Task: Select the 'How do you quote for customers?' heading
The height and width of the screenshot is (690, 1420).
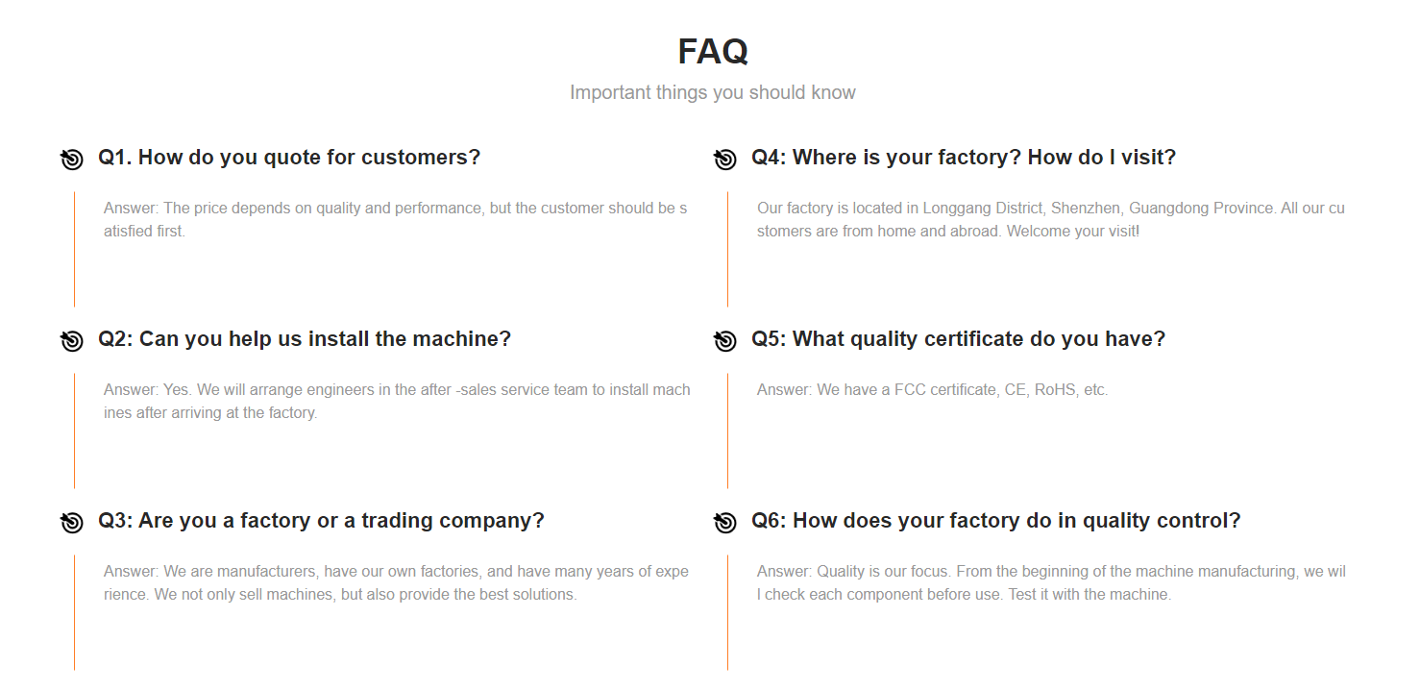Action: tap(289, 158)
